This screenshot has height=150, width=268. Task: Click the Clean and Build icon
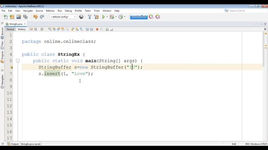(x=96, y=17)
